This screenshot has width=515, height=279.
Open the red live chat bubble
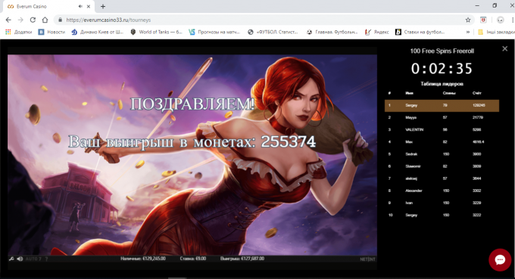[500, 260]
